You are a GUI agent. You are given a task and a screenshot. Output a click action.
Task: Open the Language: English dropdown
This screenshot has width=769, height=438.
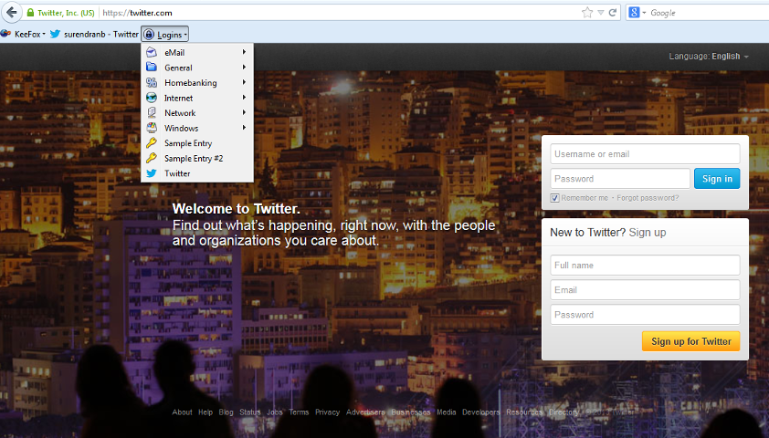pos(709,57)
